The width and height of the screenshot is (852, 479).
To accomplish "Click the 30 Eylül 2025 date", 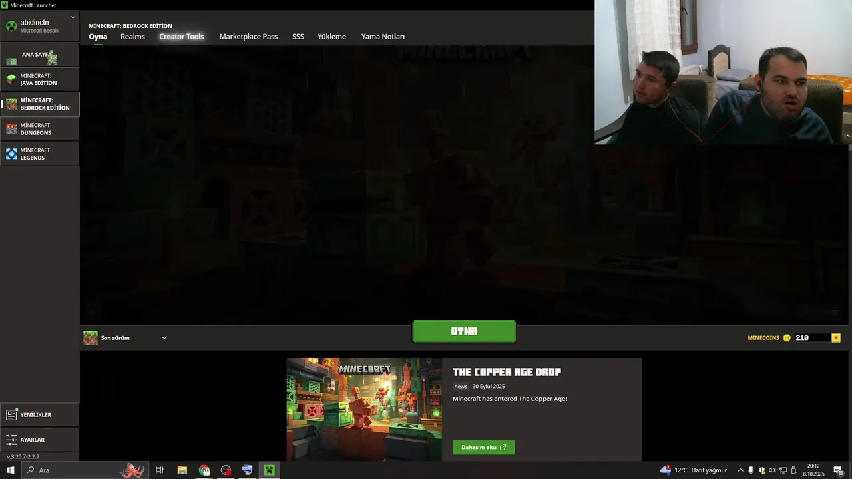I will point(489,387).
